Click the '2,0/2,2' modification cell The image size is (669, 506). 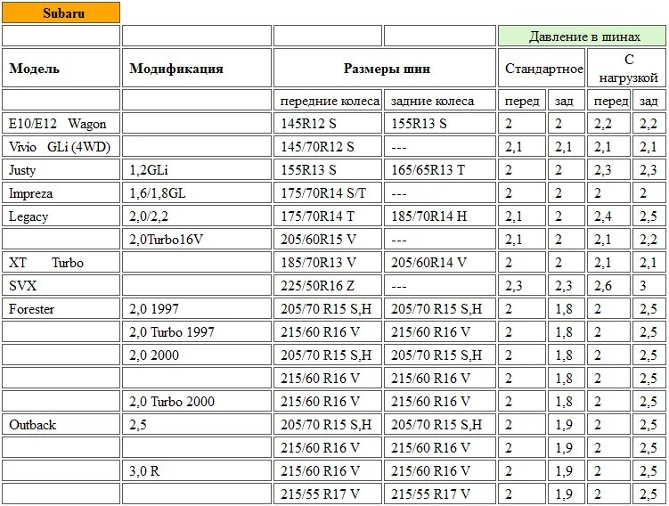[x=197, y=216]
